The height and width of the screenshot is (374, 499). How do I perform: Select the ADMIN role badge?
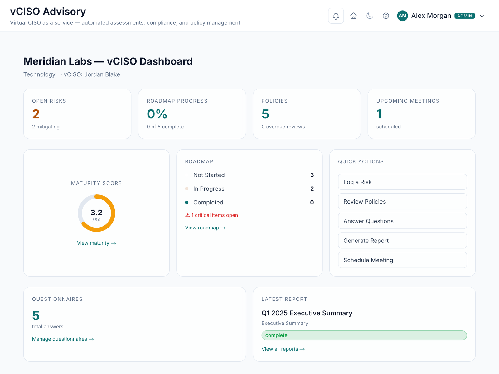tap(465, 16)
